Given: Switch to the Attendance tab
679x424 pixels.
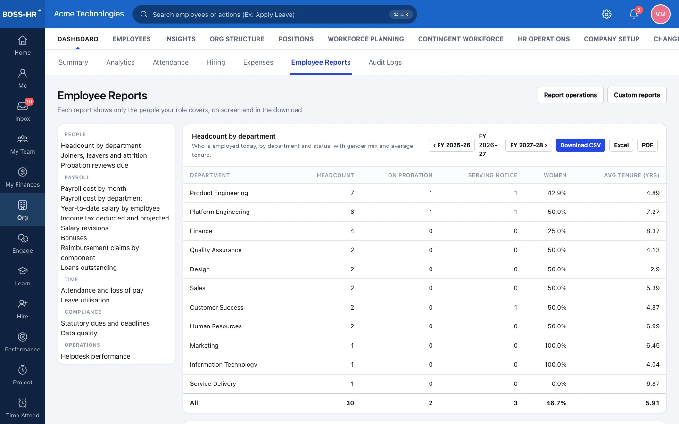Looking at the screenshot, I should [171, 62].
